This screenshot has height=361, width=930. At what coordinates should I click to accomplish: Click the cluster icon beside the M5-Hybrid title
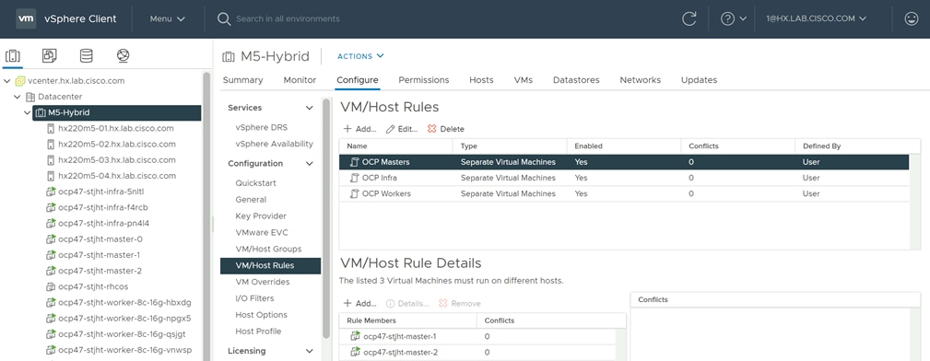coord(229,57)
